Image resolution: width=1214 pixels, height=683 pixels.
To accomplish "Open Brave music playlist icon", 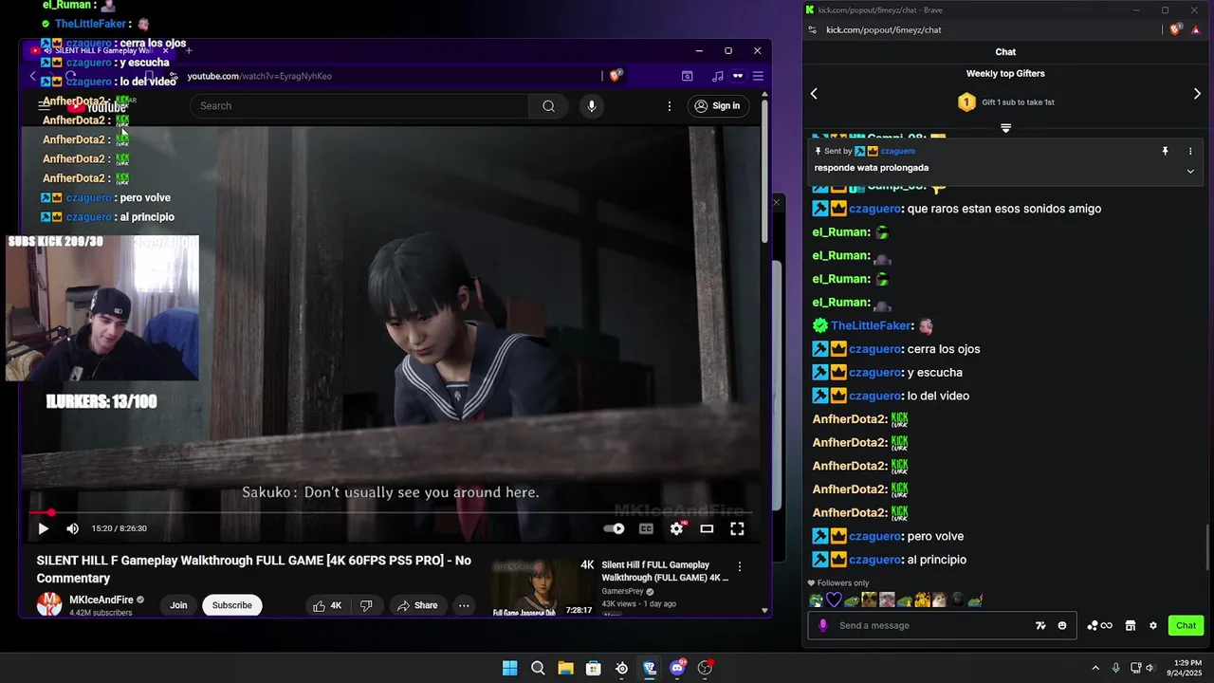I will pyautogui.click(x=717, y=76).
